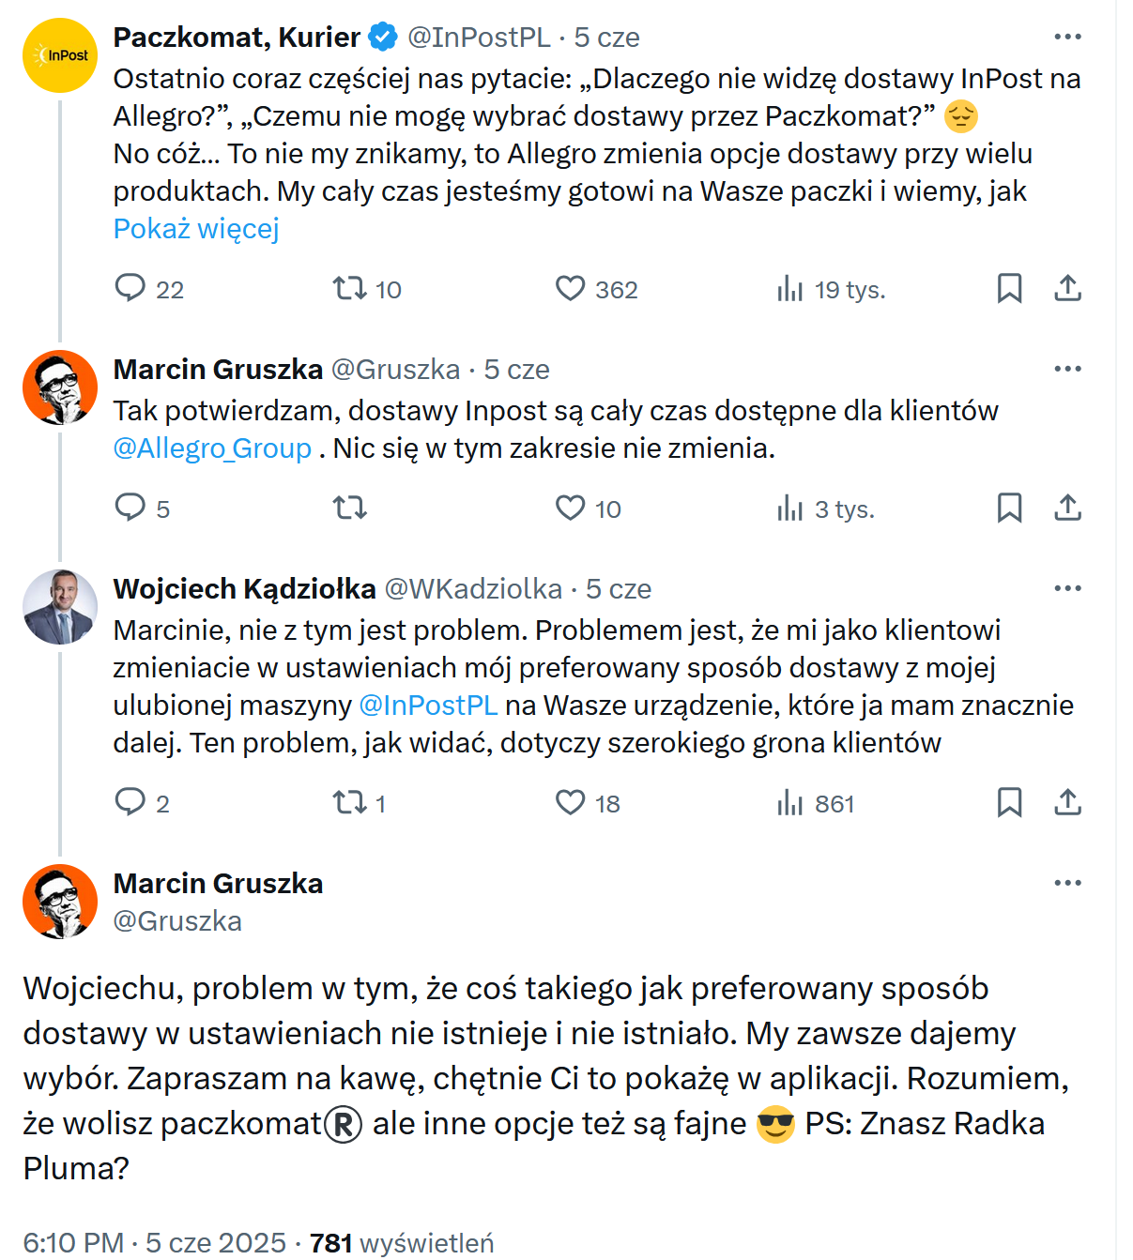
Task: Expand the tweet via Pokaż więcej
Action: coord(196,228)
